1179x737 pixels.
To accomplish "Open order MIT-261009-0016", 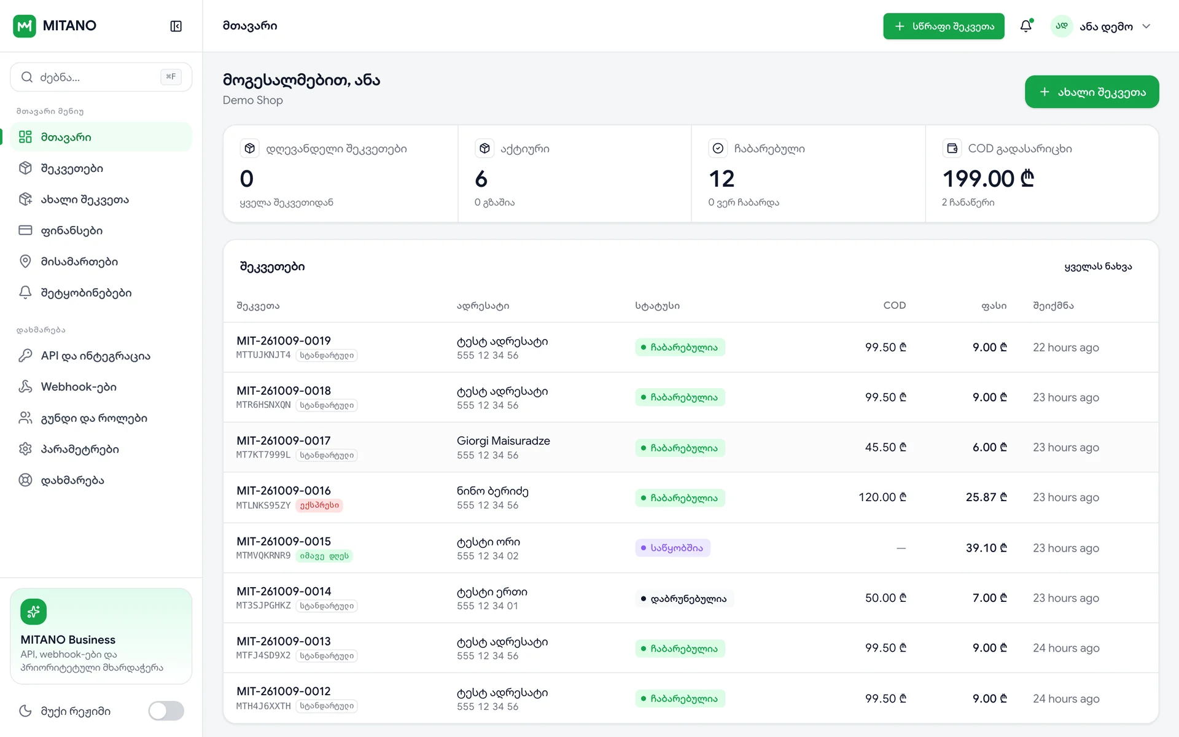I will pos(284,491).
